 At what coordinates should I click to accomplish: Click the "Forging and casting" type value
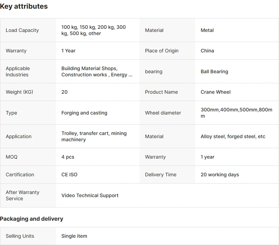coord(84,113)
